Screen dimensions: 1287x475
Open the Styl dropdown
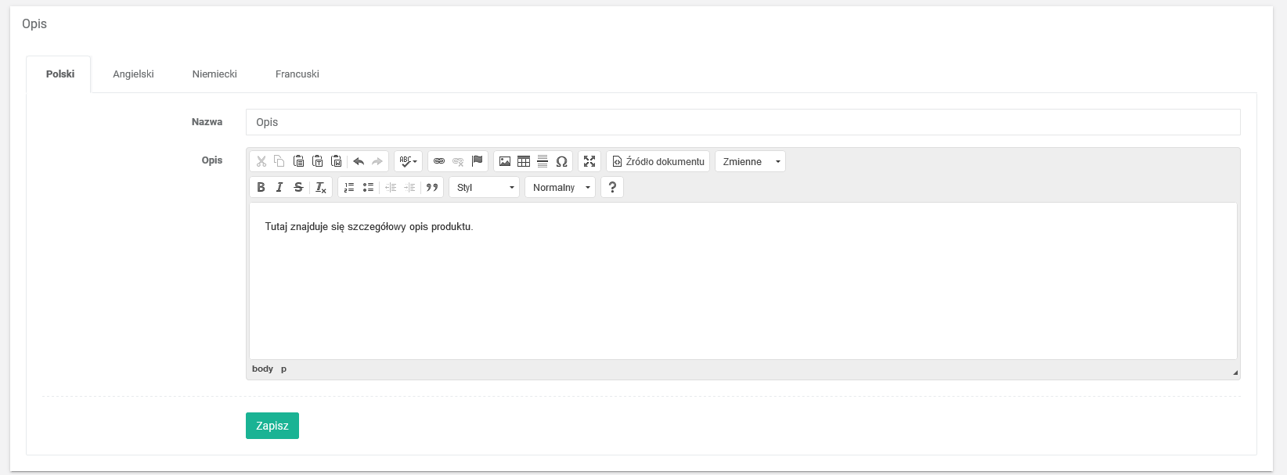[x=484, y=187]
